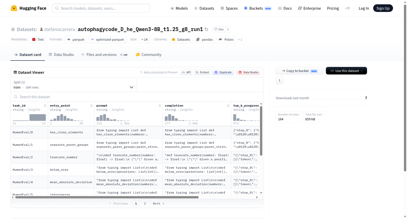Like this dataset via the heart button
Screen dimensions: 407x219
tap(219, 29)
